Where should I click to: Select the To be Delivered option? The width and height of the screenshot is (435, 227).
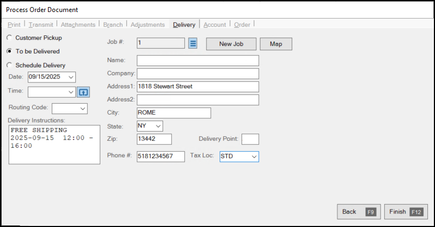(x=8, y=51)
